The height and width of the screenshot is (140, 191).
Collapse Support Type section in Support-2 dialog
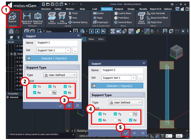[143, 95]
